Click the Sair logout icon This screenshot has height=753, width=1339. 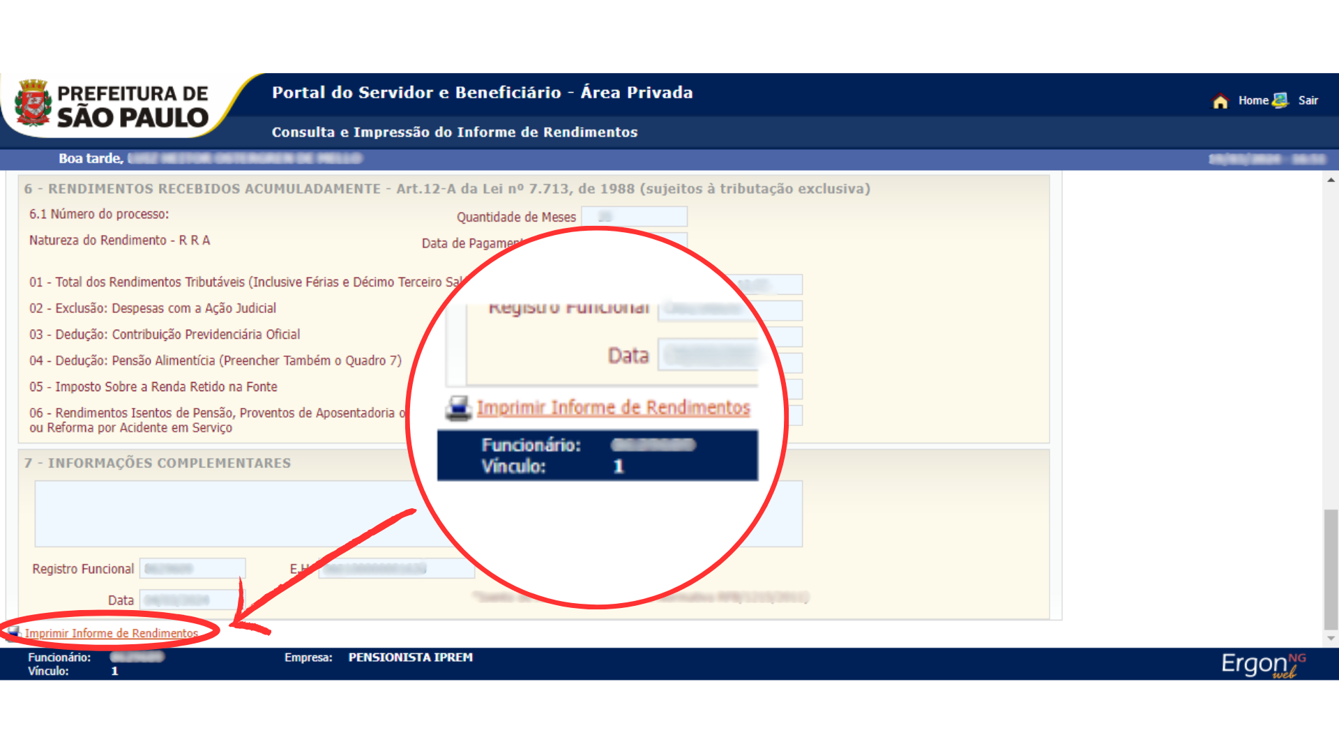coord(1280,100)
